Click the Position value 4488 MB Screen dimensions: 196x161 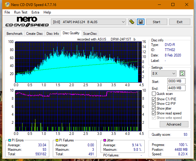coord(181,149)
